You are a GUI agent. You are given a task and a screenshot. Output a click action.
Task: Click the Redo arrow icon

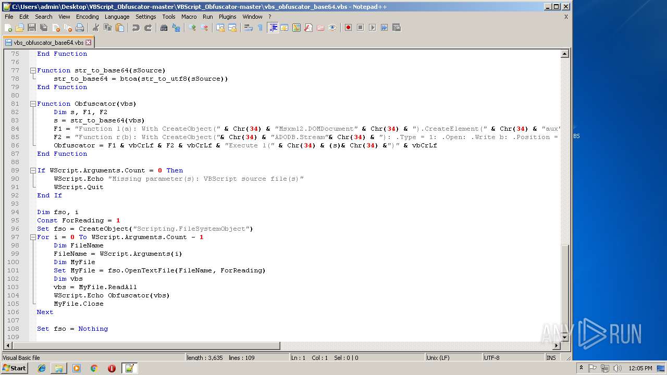147,28
